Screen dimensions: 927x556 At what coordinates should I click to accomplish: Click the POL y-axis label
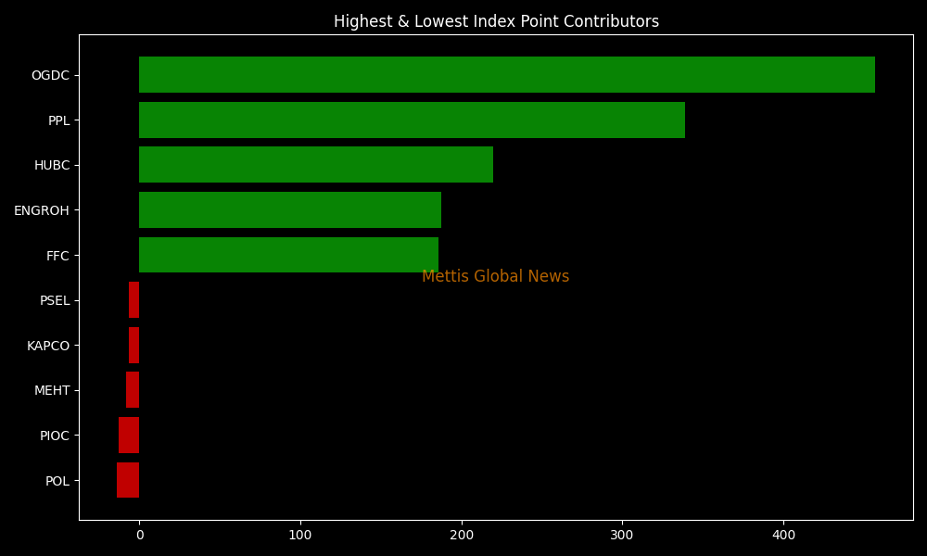pyautogui.click(x=57, y=481)
